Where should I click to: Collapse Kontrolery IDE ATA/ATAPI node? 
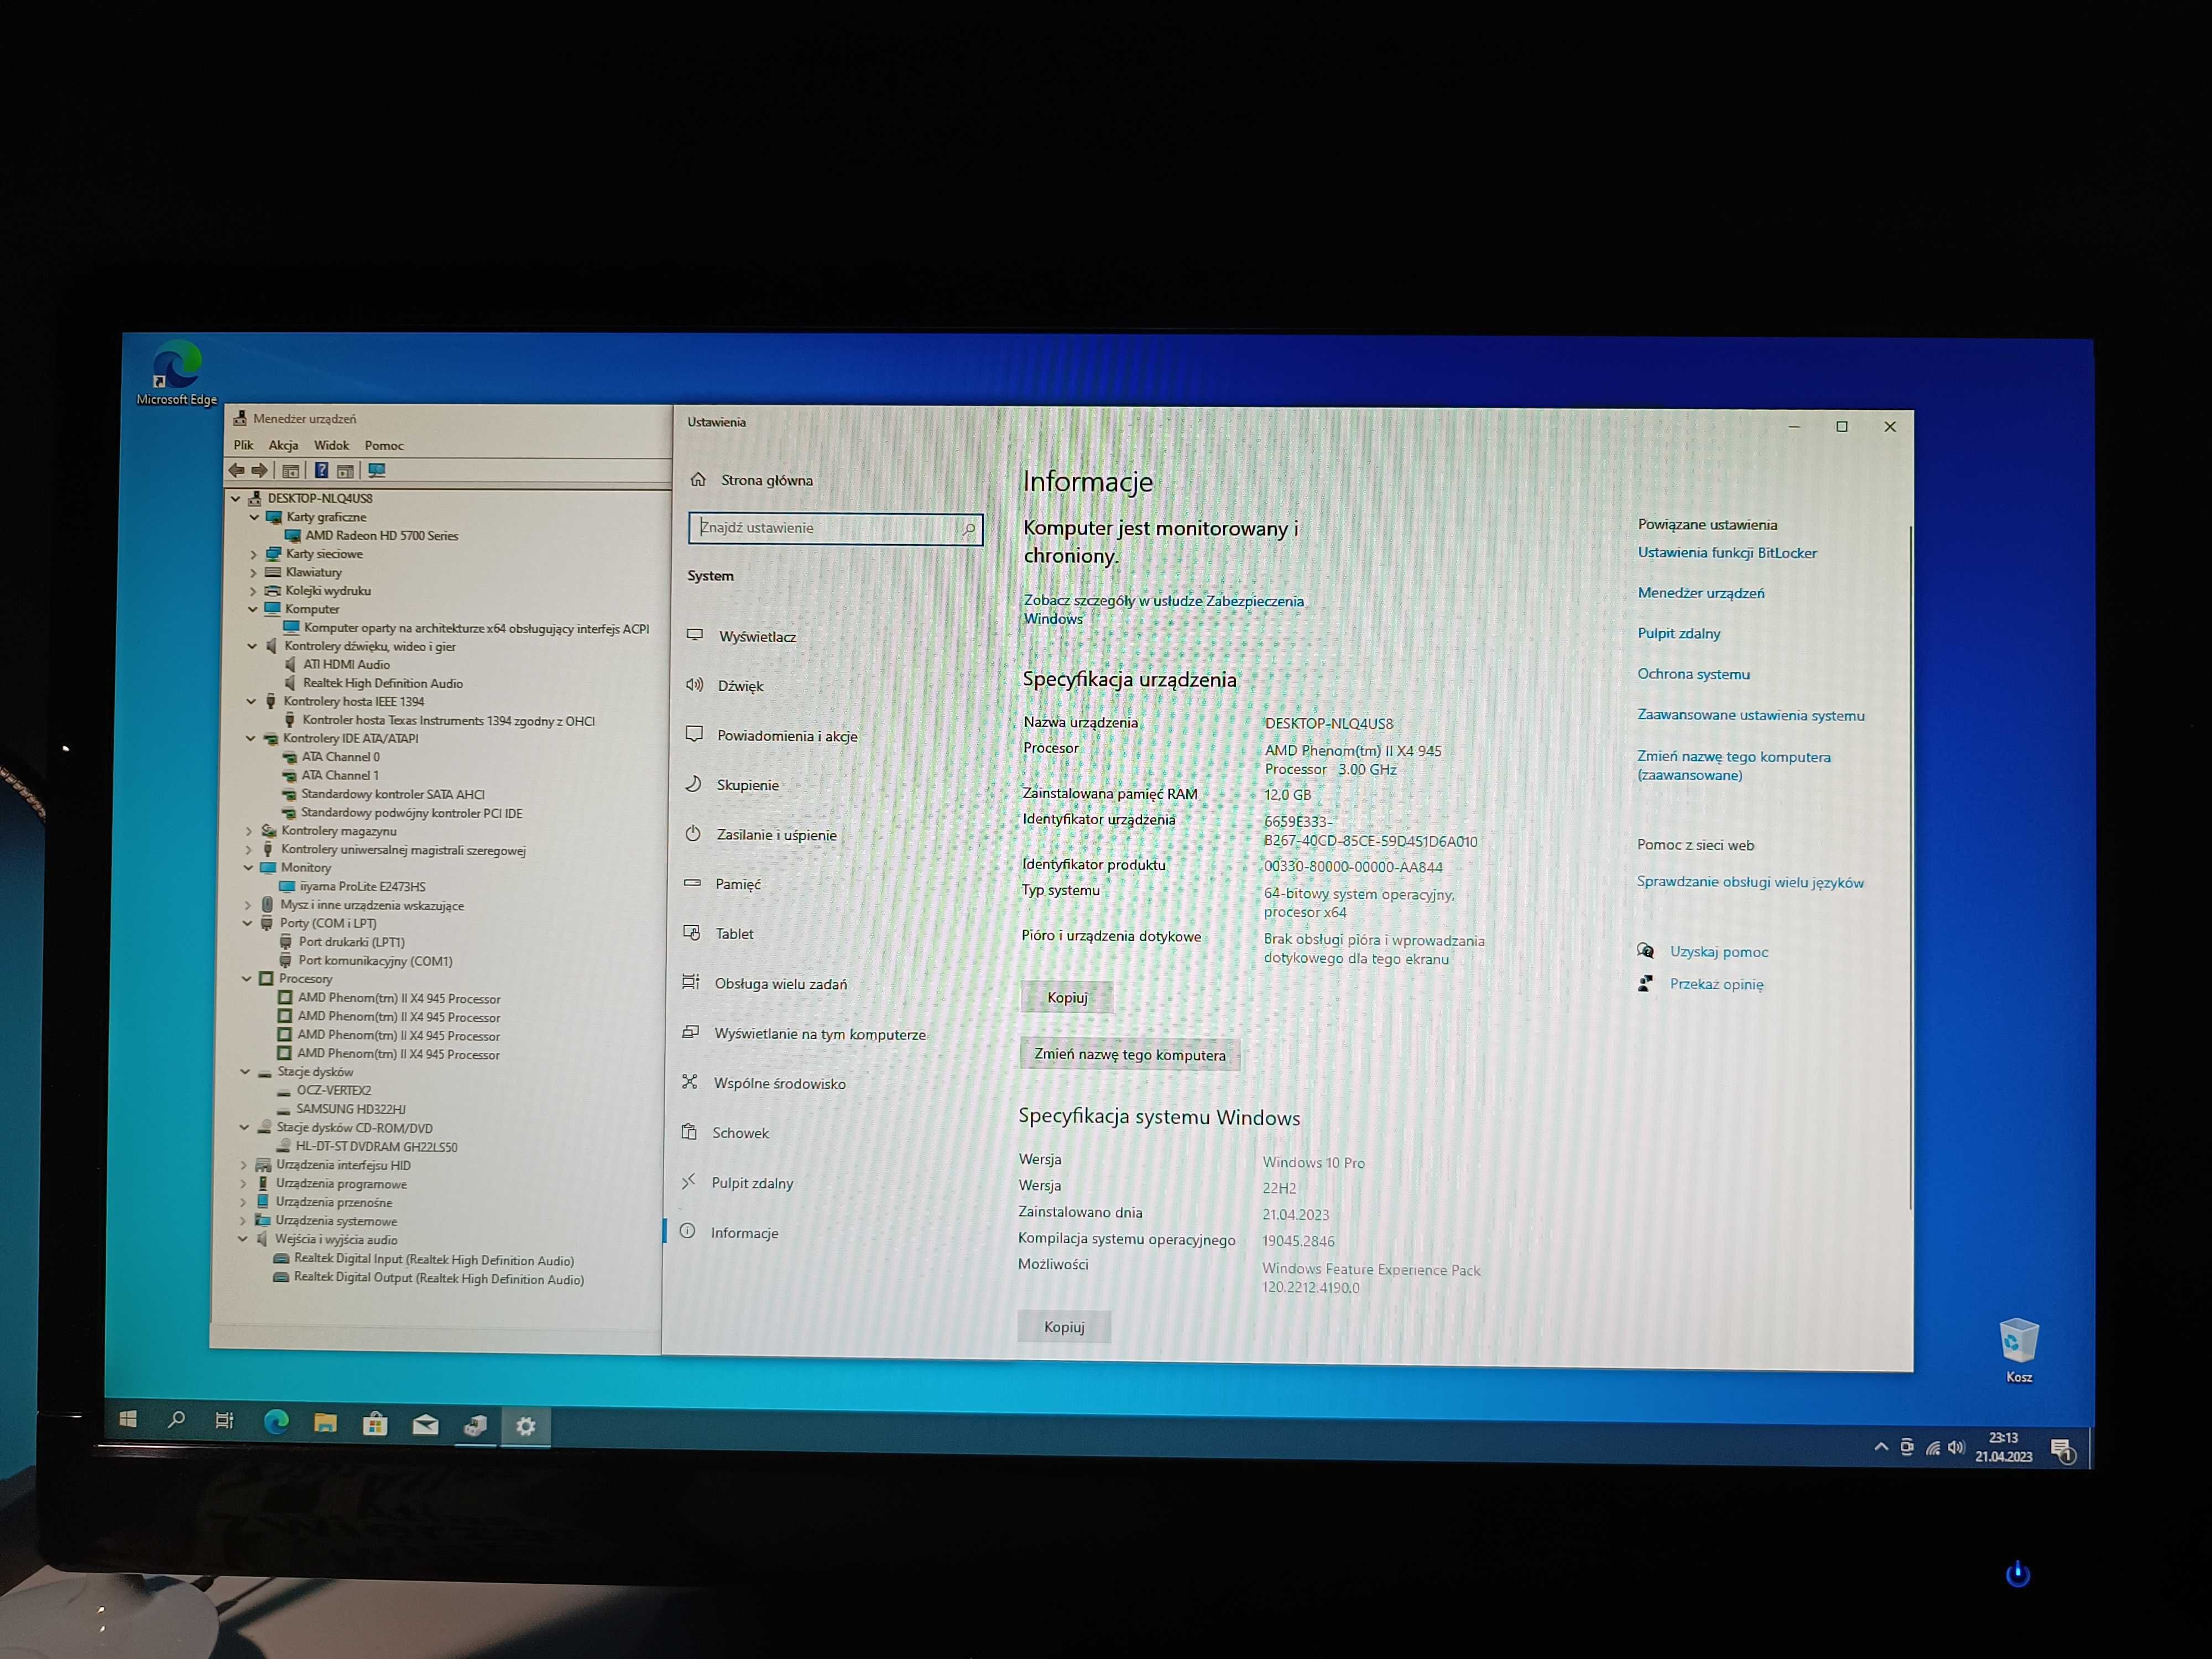pyautogui.click(x=250, y=739)
